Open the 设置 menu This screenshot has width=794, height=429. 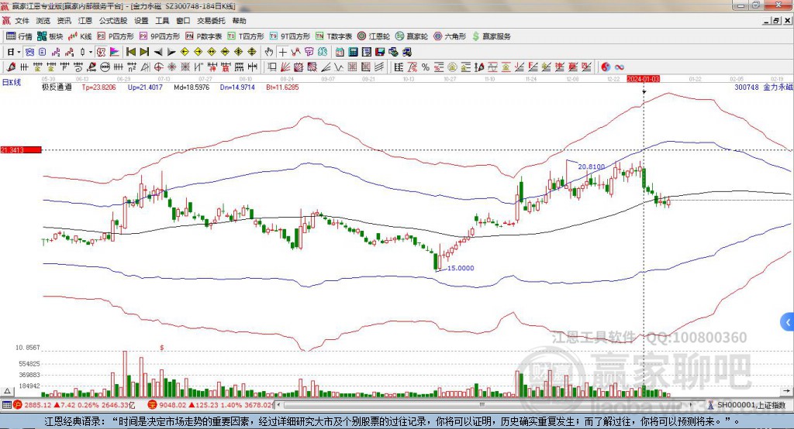[x=141, y=21]
